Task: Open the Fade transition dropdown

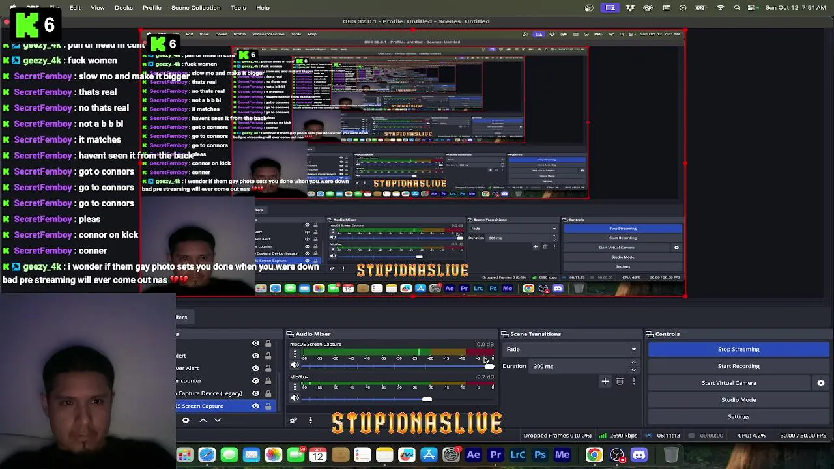Action: pos(573,350)
